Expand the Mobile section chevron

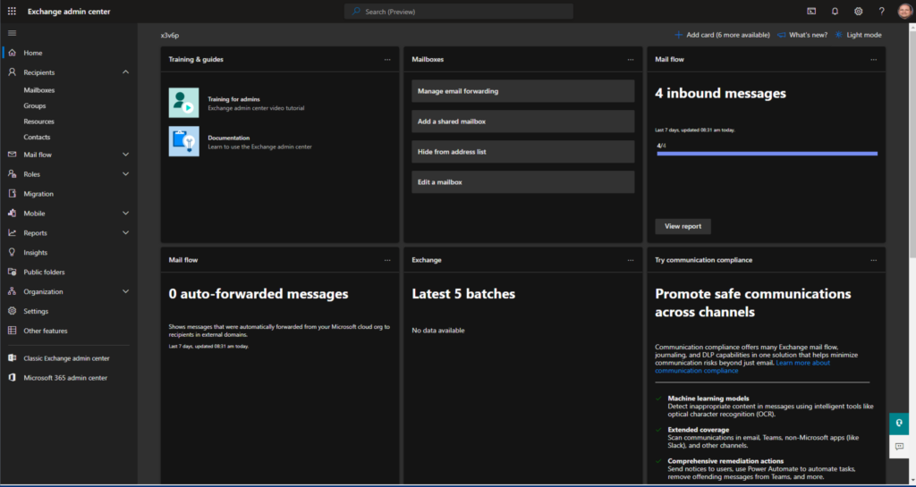point(125,213)
